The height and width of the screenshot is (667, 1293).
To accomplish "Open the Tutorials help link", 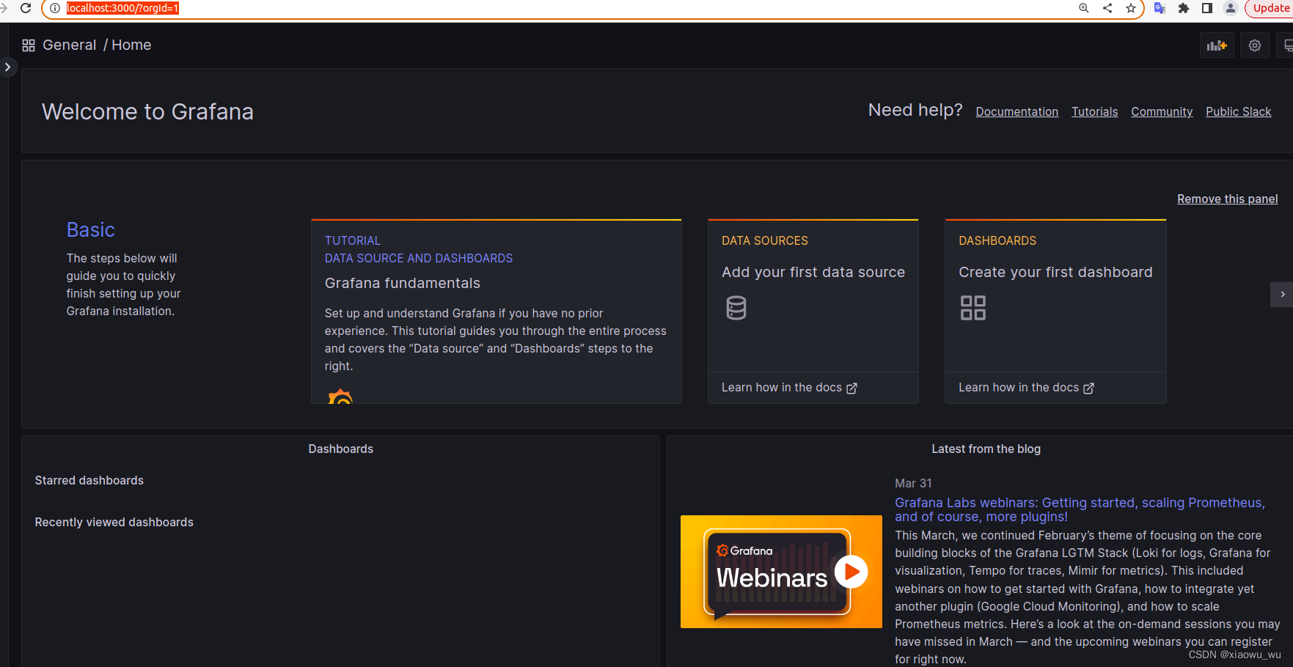I will tap(1094, 111).
